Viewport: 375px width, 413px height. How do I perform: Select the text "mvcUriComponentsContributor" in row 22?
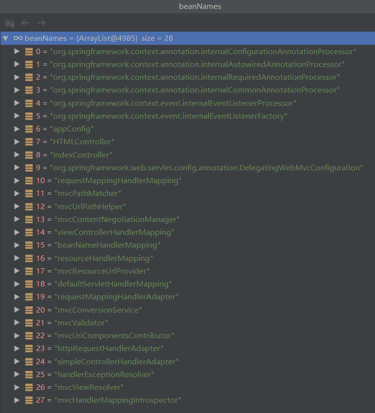click(x=114, y=336)
